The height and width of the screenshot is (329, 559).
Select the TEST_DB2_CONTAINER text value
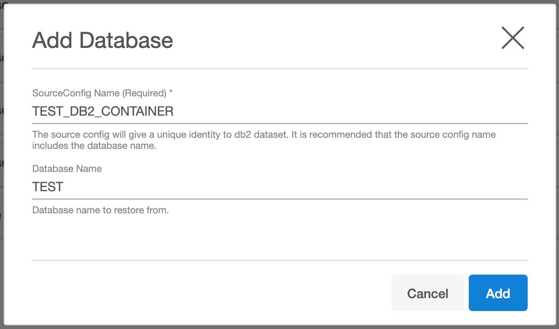point(103,112)
